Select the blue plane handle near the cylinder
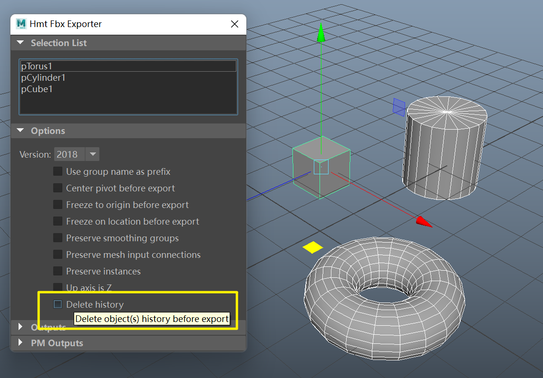This screenshot has width=543, height=378. [399, 107]
